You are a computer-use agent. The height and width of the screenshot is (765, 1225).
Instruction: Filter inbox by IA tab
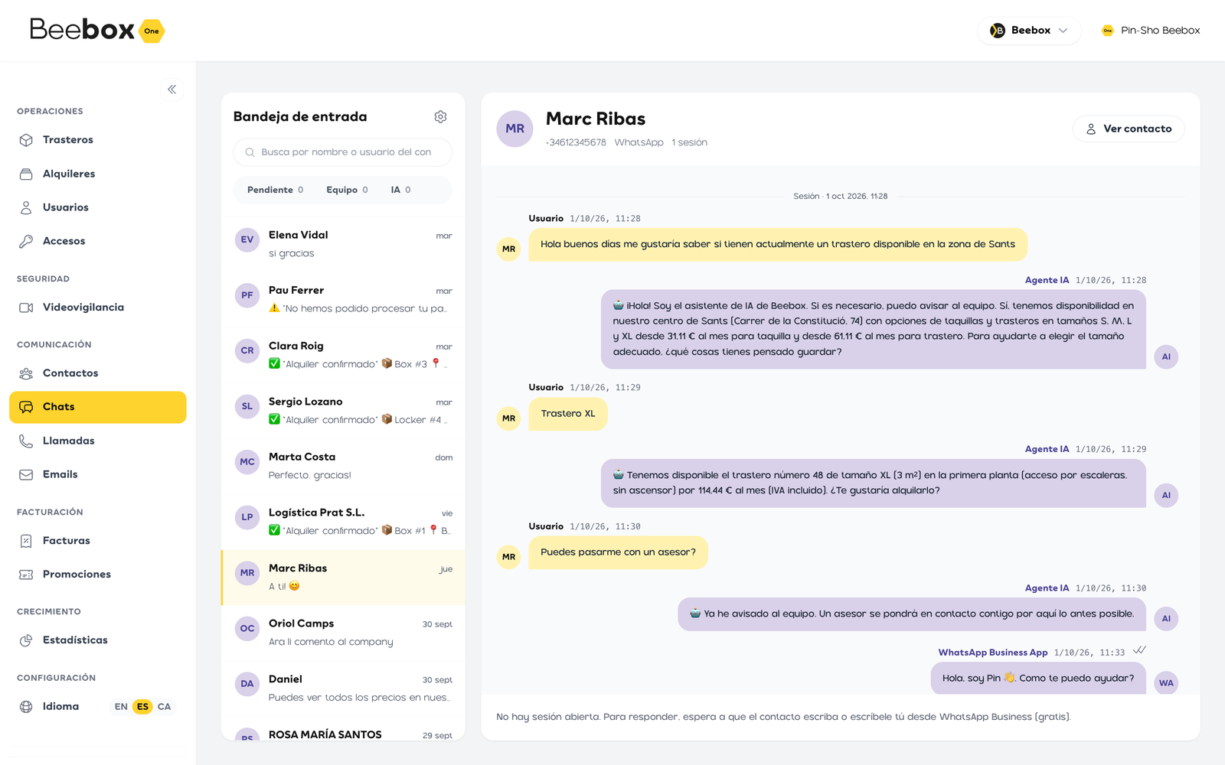(400, 190)
